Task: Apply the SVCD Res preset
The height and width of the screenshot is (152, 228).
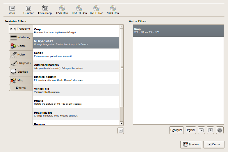Action: point(96,9)
